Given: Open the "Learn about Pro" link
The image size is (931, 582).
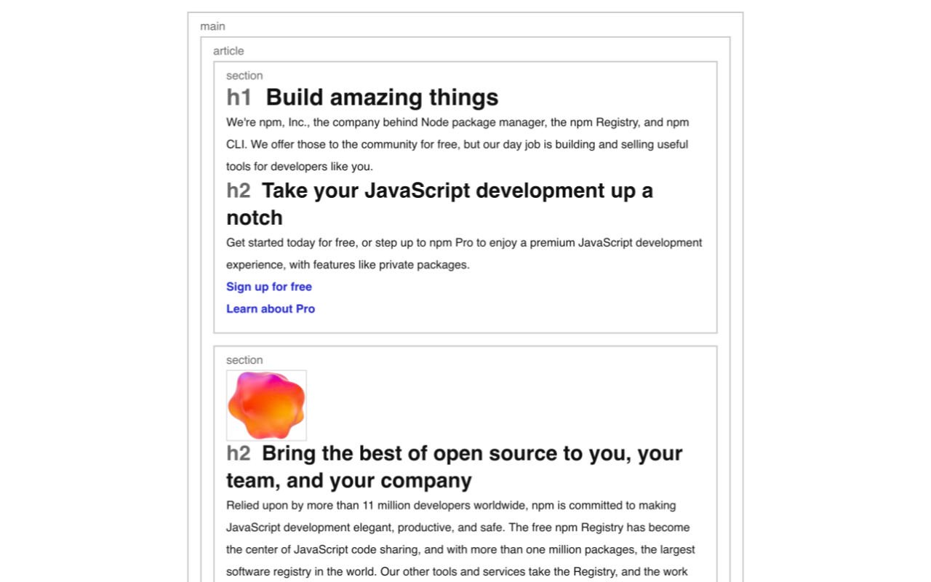Looking at the screenshot, I should point(271,308).
